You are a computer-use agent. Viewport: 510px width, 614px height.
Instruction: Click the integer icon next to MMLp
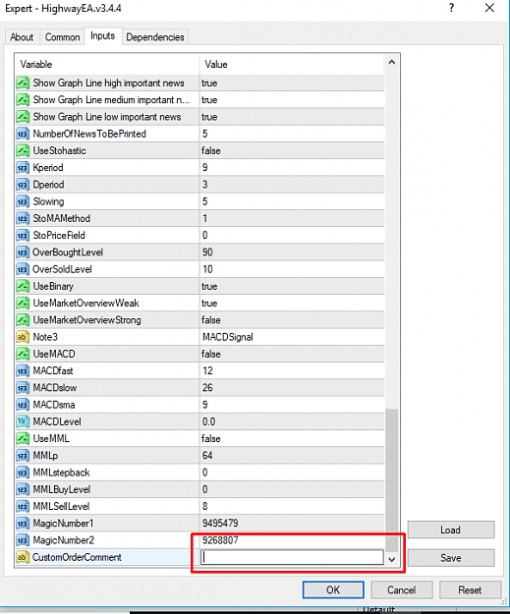click(23, 456)
